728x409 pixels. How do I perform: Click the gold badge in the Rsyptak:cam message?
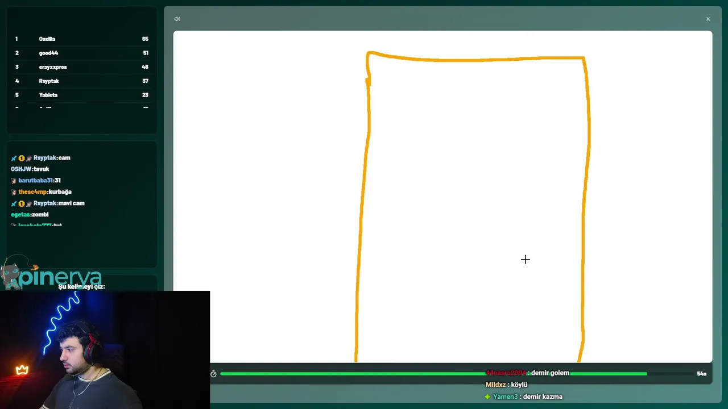tap(22, 158)
